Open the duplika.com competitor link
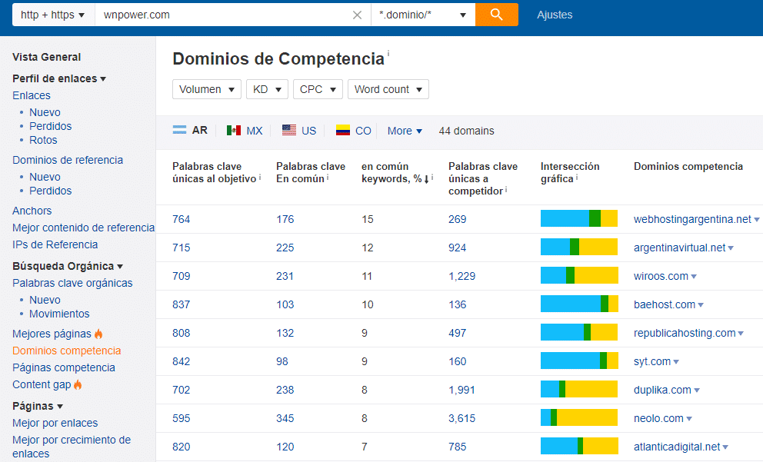 click(x=662, y=390)
